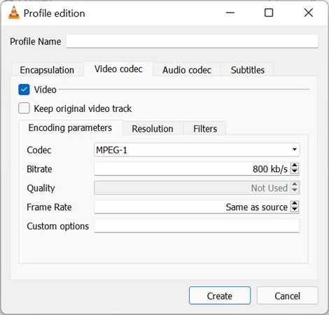Click the Profile Name label
Viewport: 329px width, 315px height.
[36, 41]
